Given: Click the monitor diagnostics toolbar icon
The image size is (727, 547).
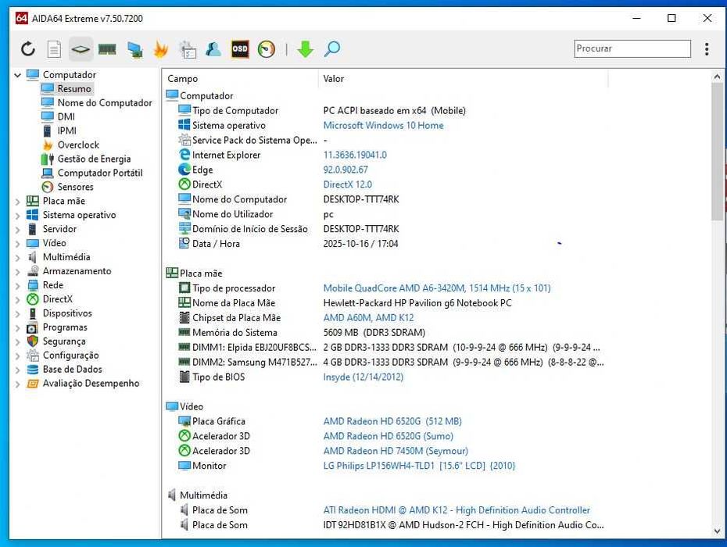Looking at the screenshot, I should pyautogui.click(x=135, y=49).
